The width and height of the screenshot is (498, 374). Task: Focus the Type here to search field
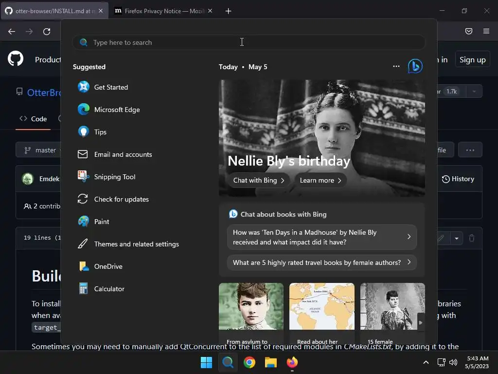249,42
